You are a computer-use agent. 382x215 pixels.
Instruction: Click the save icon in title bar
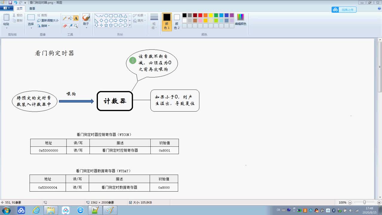coord(10,3)
